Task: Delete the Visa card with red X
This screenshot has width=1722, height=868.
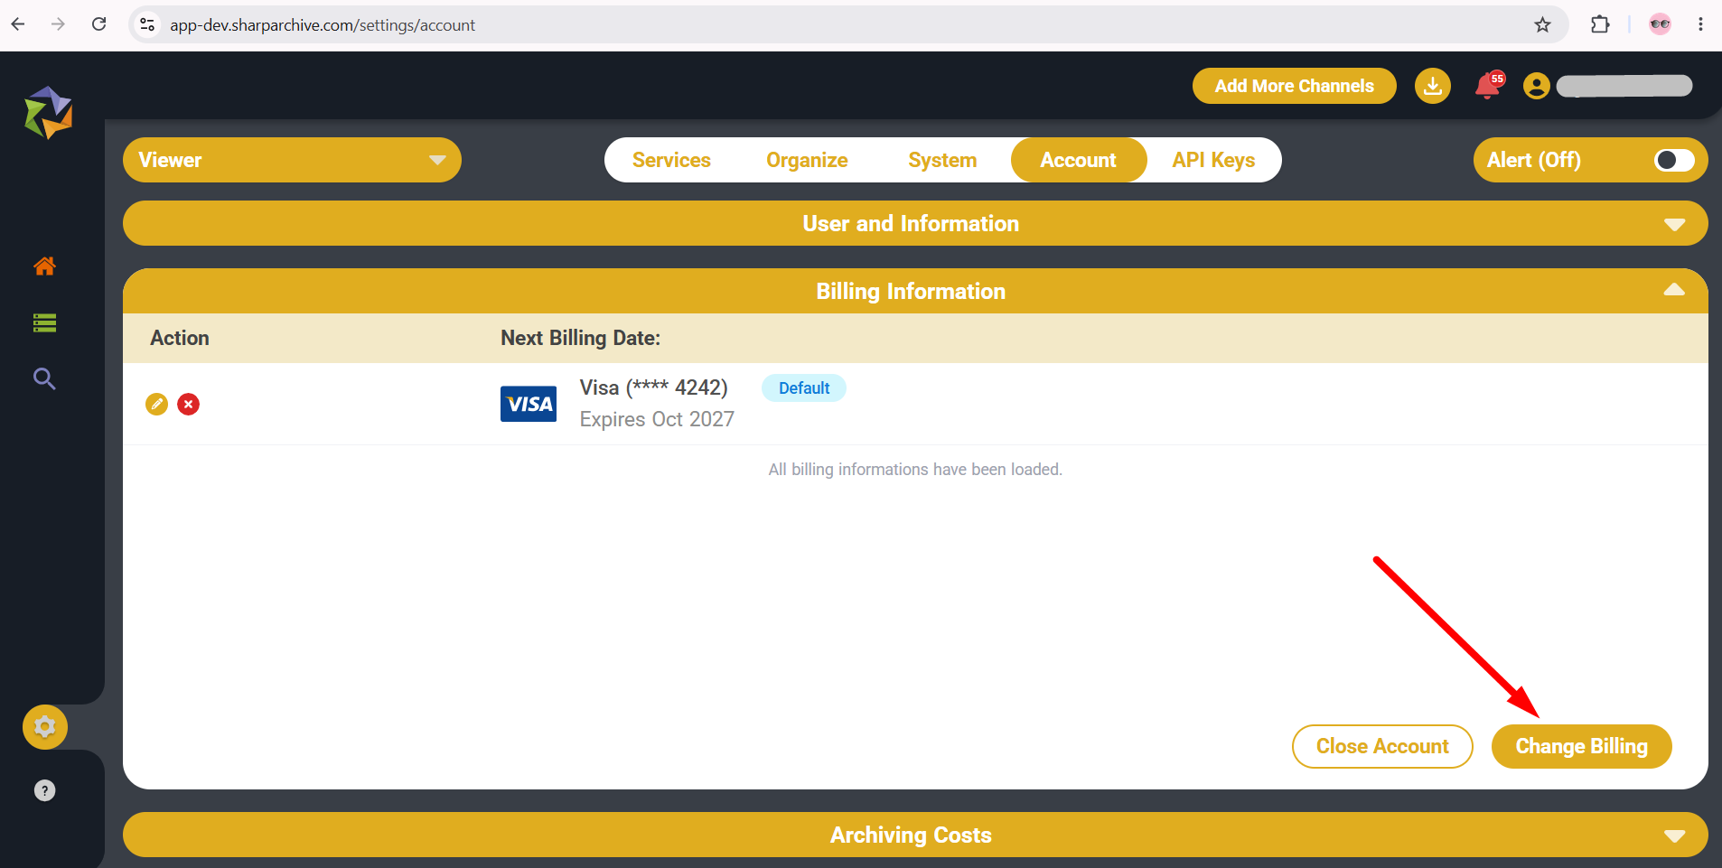Action: click(x=189, y=404)
